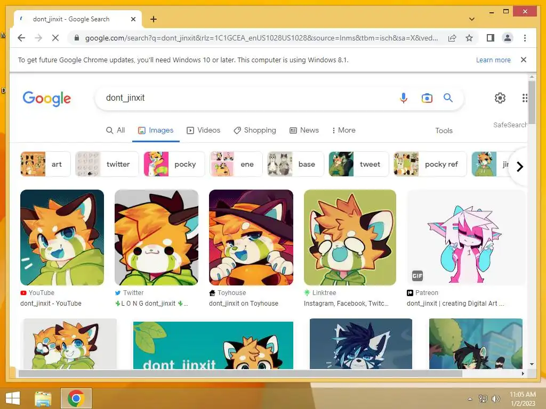Switch to the News tab
This screenshot has width=546, height=409.
click(x=304, y=130)
